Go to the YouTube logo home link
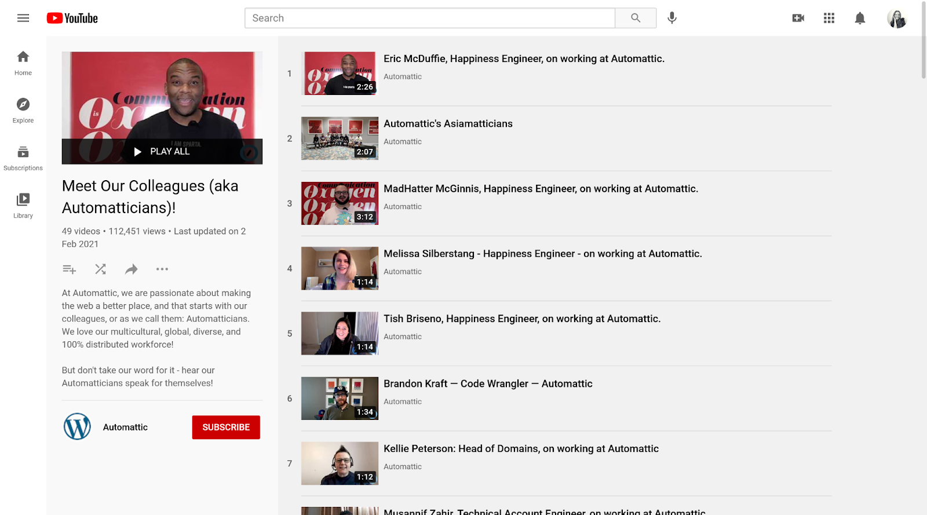927x515 pixels. tap(72, 18)
